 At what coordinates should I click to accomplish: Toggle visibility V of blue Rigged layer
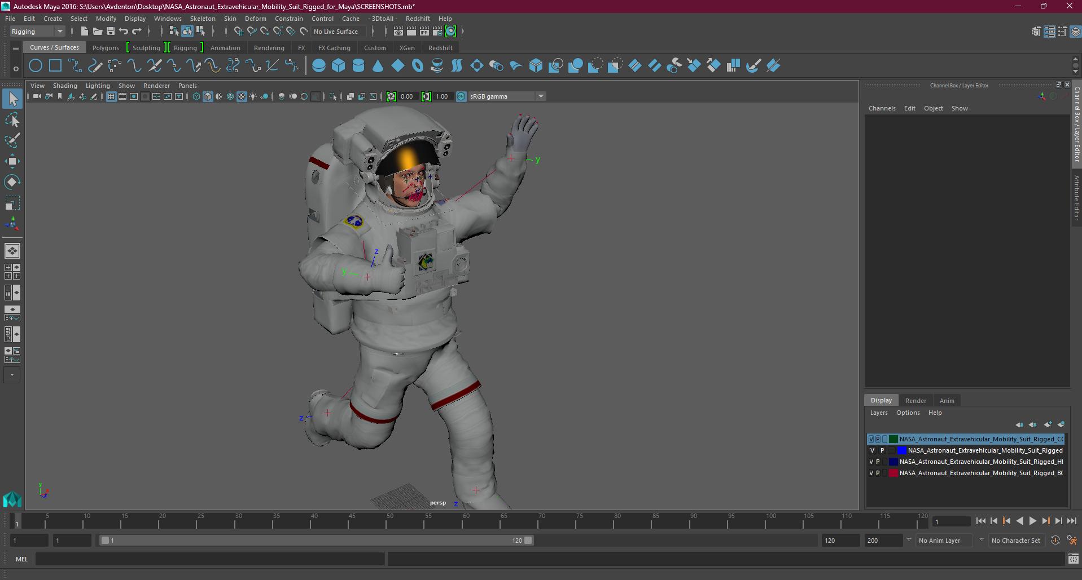coord(872,450)
